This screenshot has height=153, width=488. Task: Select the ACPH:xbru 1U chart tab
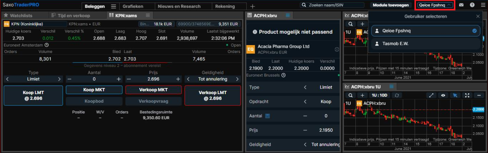(x=366, y=87)
